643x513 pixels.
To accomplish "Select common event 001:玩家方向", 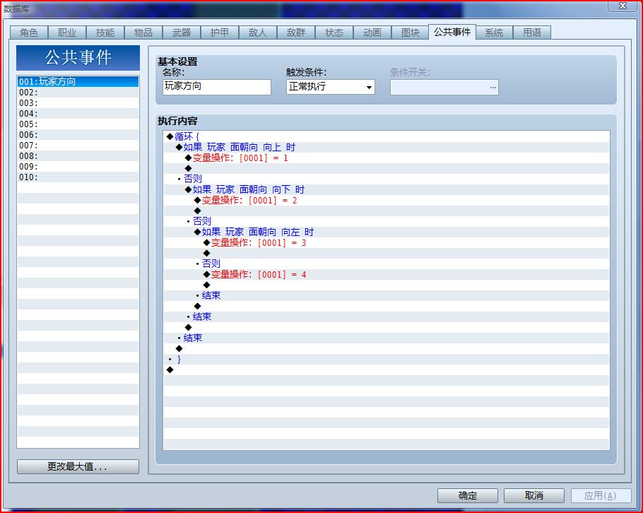I will tap(78, 81).
